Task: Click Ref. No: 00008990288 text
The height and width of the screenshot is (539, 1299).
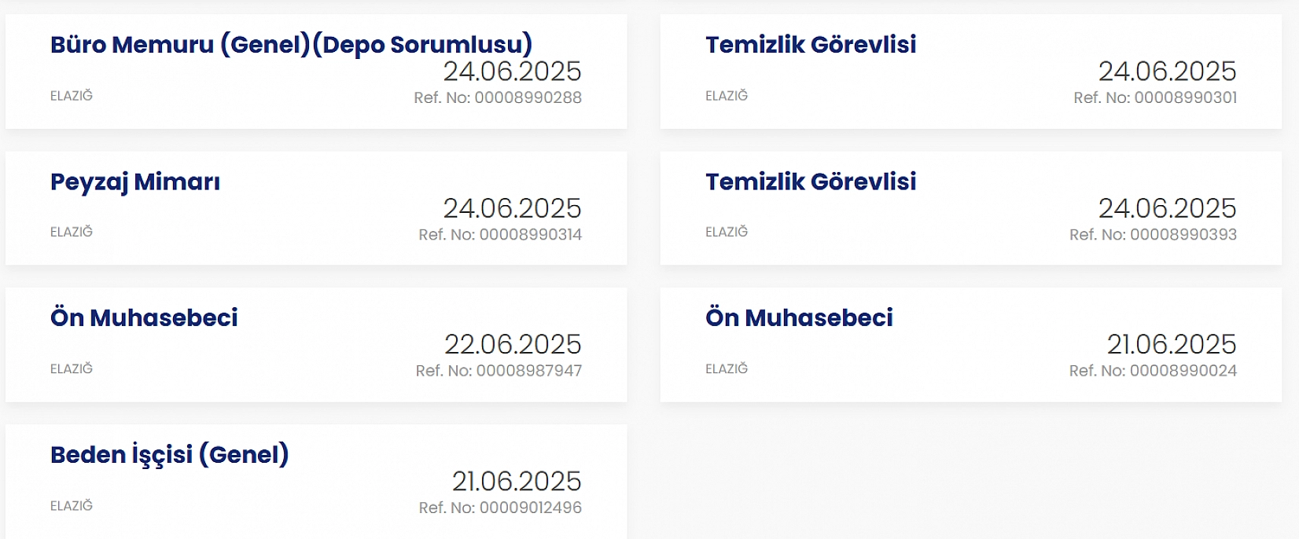Action: click(x=498, y=97)
